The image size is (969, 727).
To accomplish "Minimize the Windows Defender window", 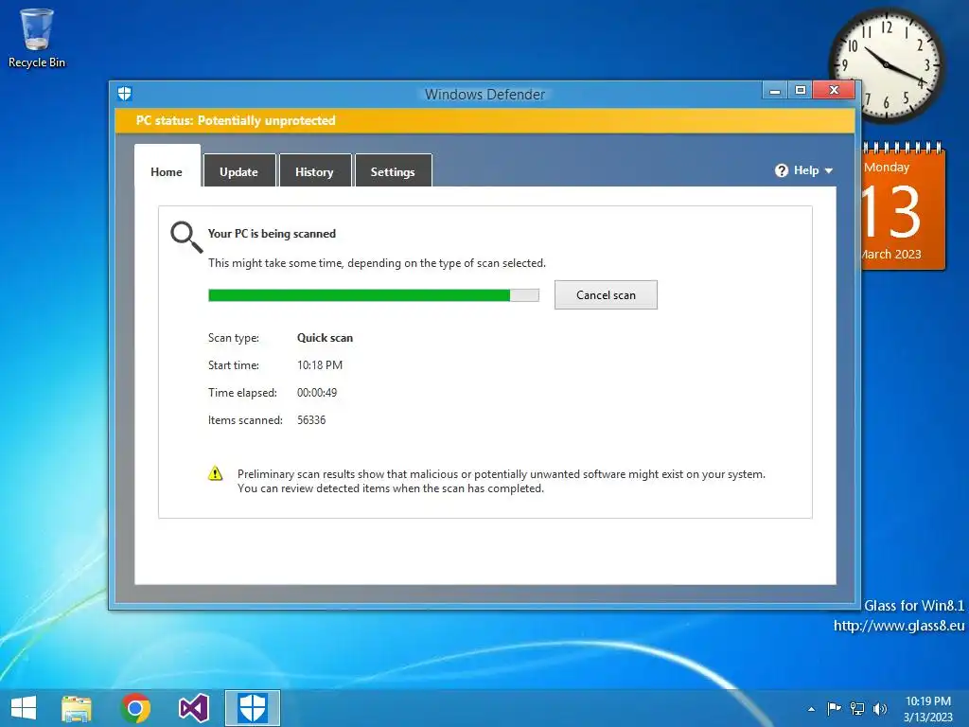I will point(775,90).
